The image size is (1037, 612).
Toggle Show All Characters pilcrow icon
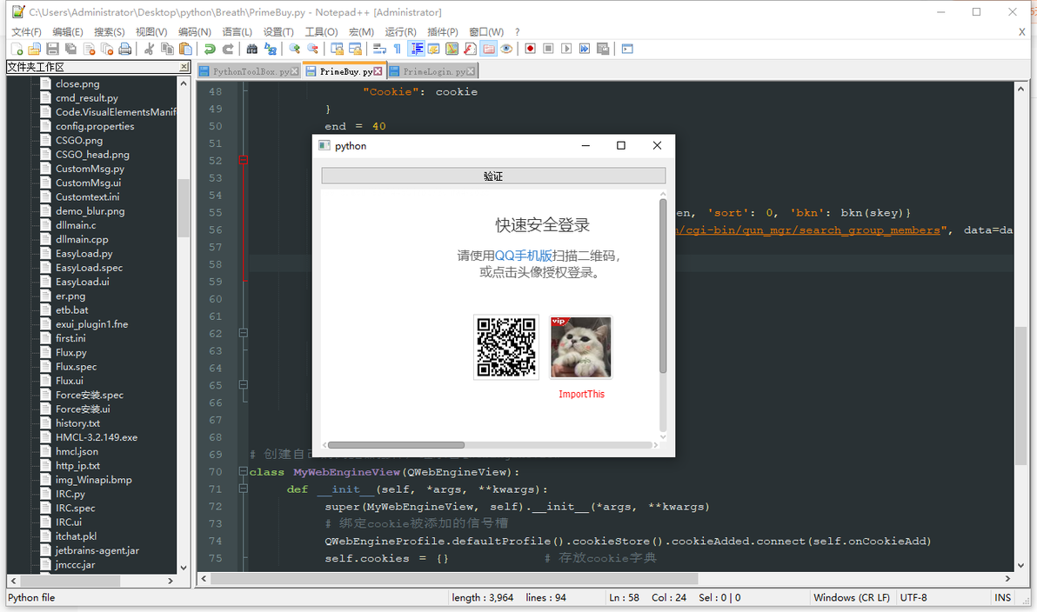[398, 49]
